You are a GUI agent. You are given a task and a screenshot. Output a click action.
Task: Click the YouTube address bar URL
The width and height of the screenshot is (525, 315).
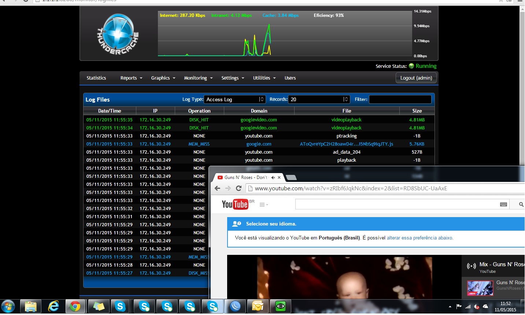[351, 188]
